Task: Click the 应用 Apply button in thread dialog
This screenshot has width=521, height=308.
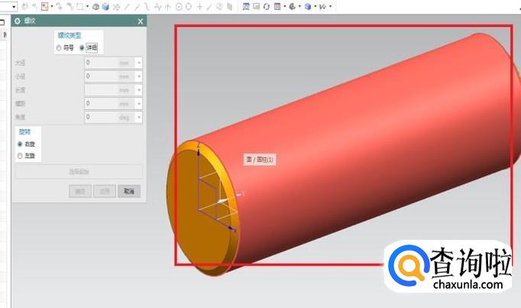Action: [x=105, y=191]
